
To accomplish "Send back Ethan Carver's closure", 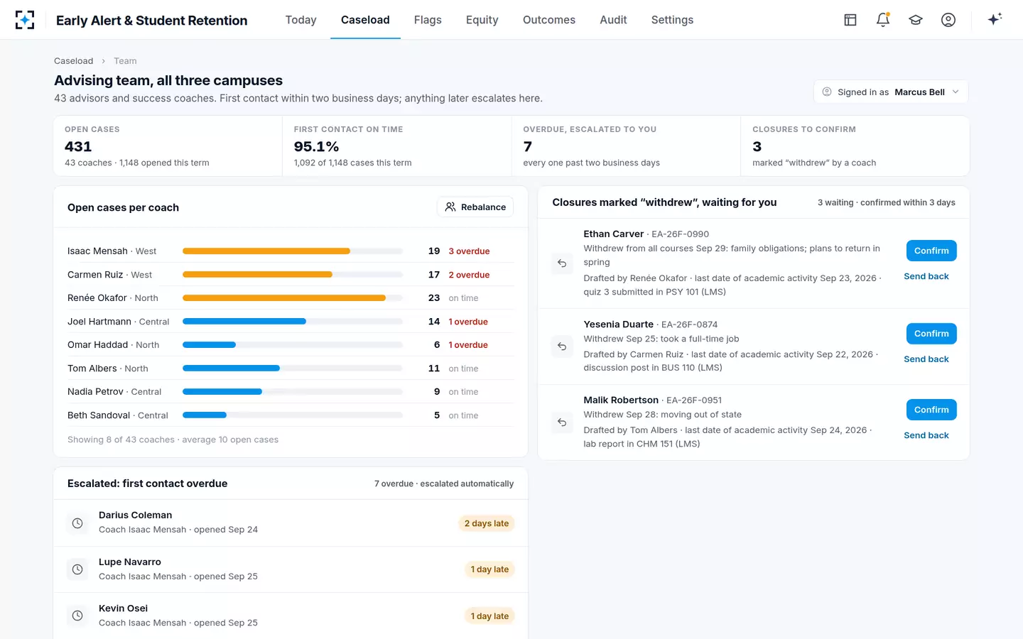I will 926,276.
